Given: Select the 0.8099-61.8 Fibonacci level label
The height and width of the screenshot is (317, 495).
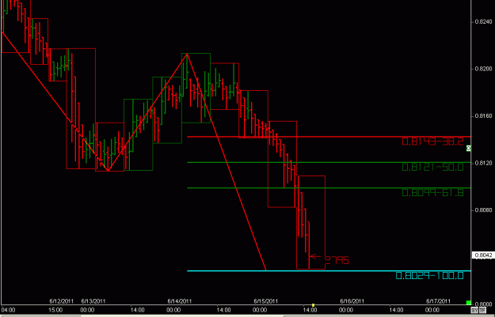Looking at the screenshot, I should coord(432,192).
